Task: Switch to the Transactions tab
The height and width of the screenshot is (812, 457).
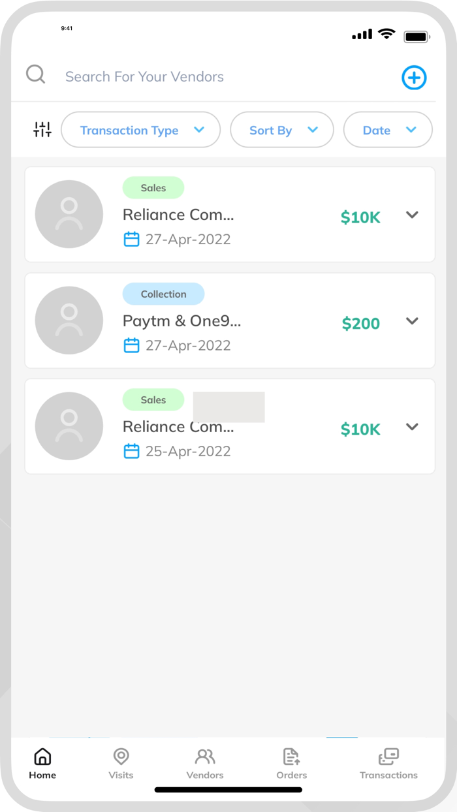Action: pos(388,763)
